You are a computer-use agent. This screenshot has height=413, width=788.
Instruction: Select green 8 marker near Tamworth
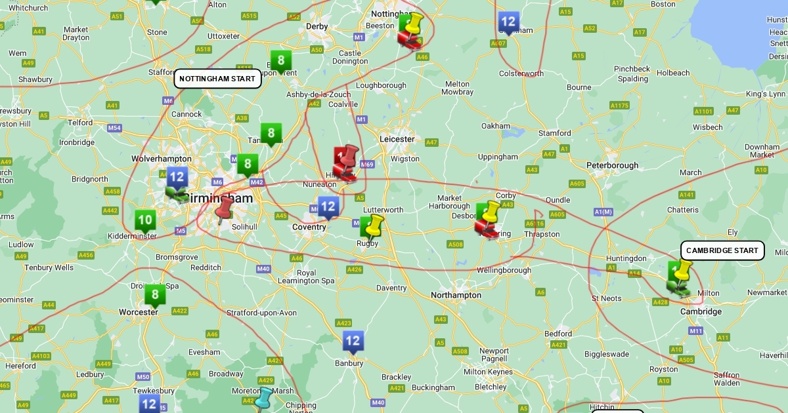(271, 134)
